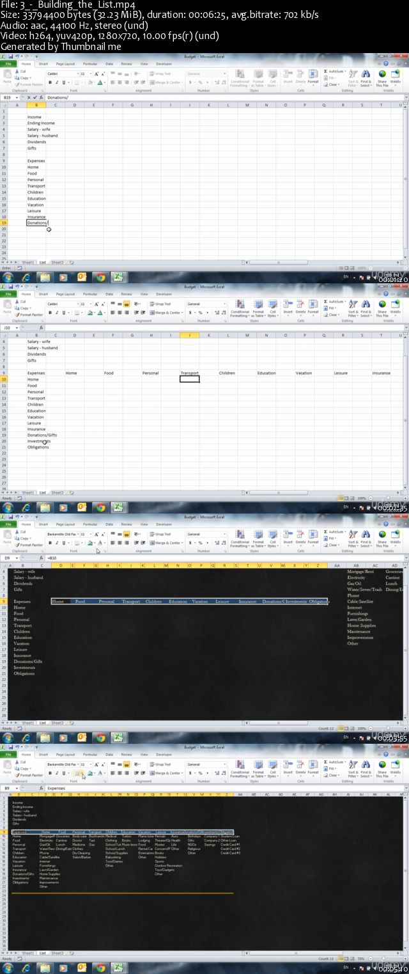Screen dimensions: 409x974
Task: Open Calibri font dropdown in frame timestamped 00:02:35
Action: coord(77,304)
